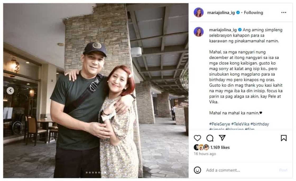Viewport: 296px width, 181px height.
Task: Click the carousel pagination dots
Action: (96, 173)
